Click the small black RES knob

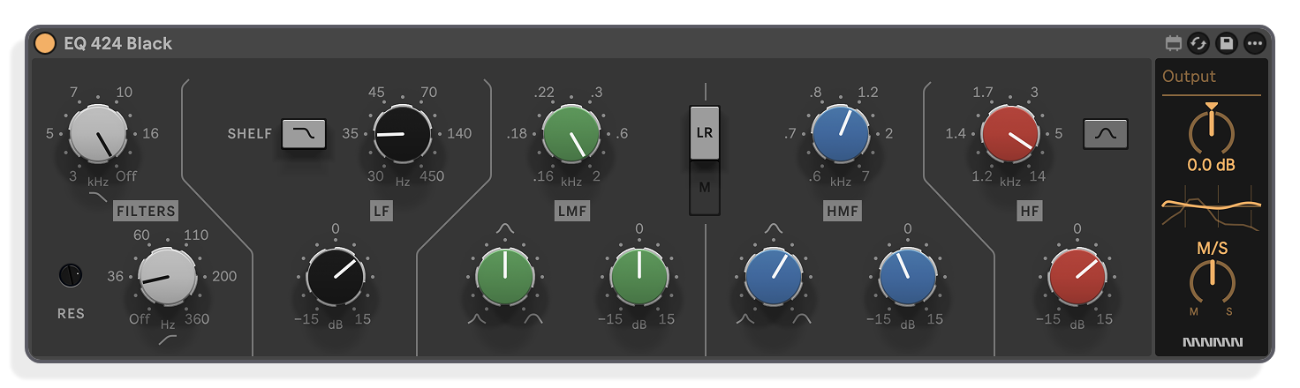(x=71, y=275)
